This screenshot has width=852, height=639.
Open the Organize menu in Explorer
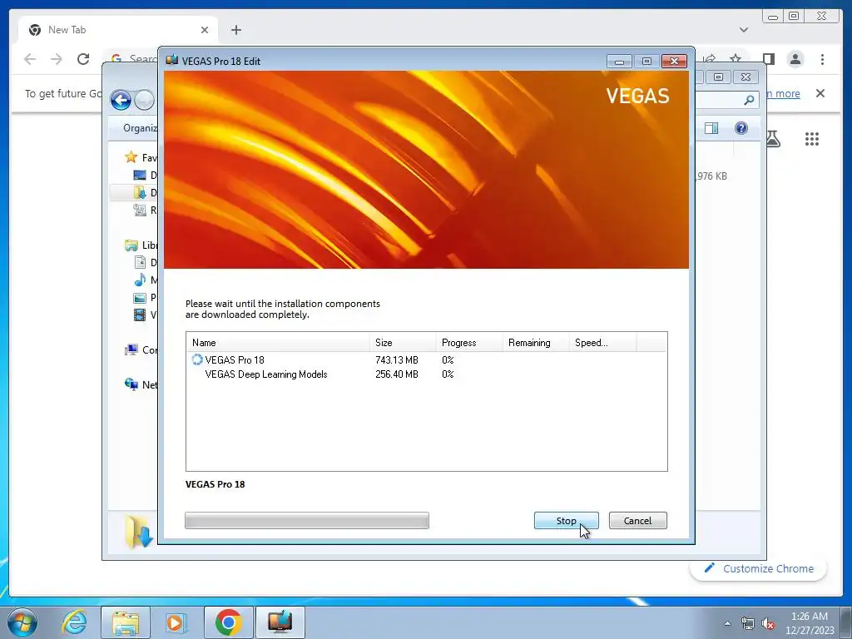140,127
